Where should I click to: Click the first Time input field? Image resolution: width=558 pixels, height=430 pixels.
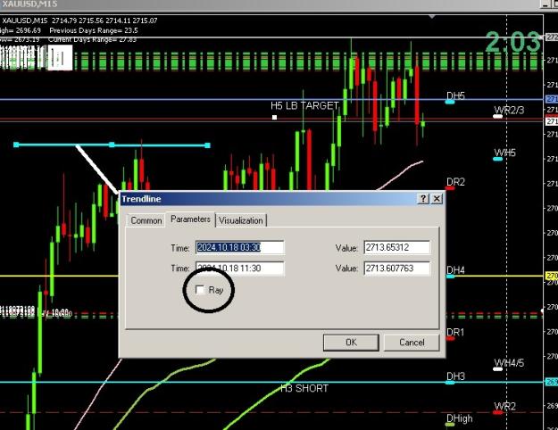[240, 247]
